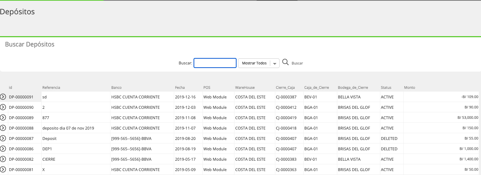The height and width of the screenshot is (175, 481).
Task: Open details arrow for DP-00000088
Action: (x=3, y=128)
